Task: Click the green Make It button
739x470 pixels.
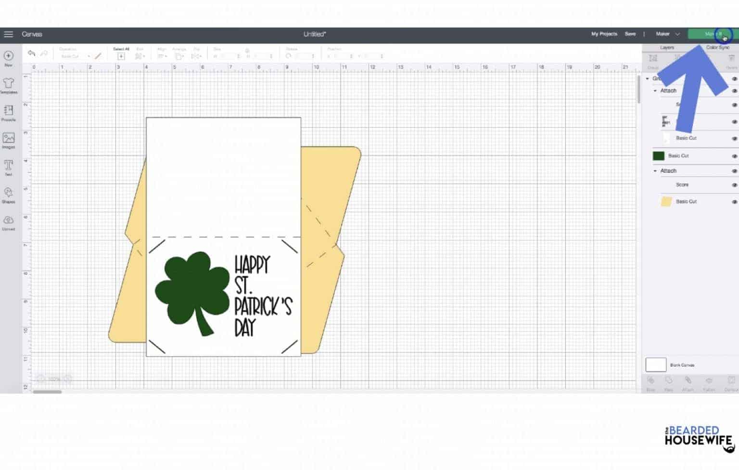Action: [712, 34]
